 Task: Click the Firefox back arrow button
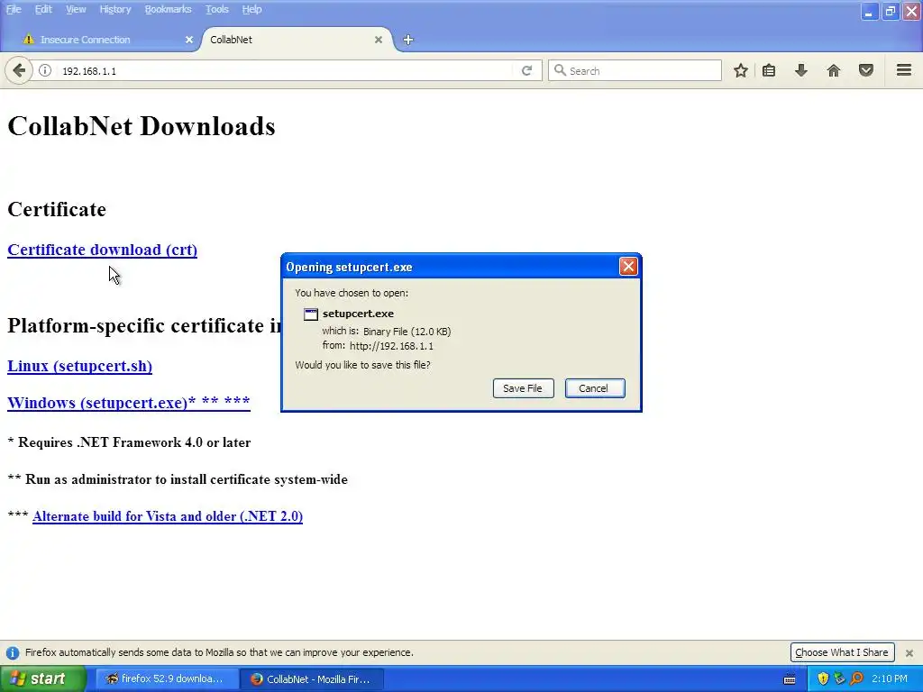19,70
